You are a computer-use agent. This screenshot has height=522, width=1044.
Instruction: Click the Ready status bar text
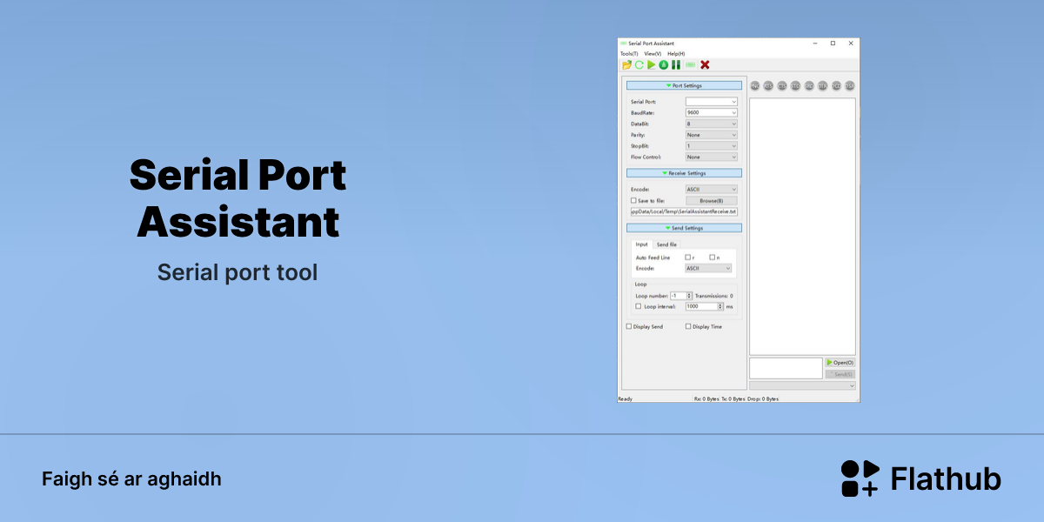point(625,398)
